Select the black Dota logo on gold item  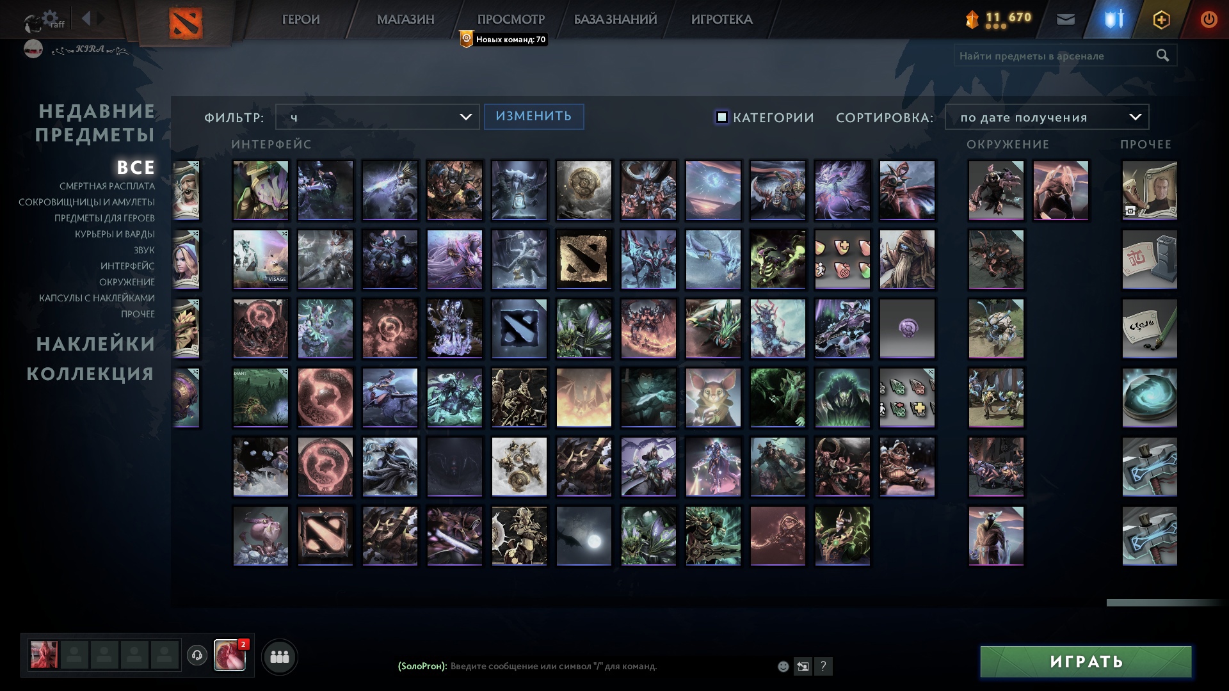(584, 259)
